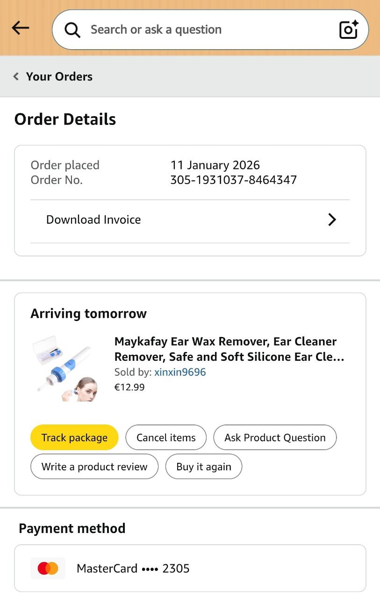
Task: Tap the back arrow icon
Action: (21, 28)
